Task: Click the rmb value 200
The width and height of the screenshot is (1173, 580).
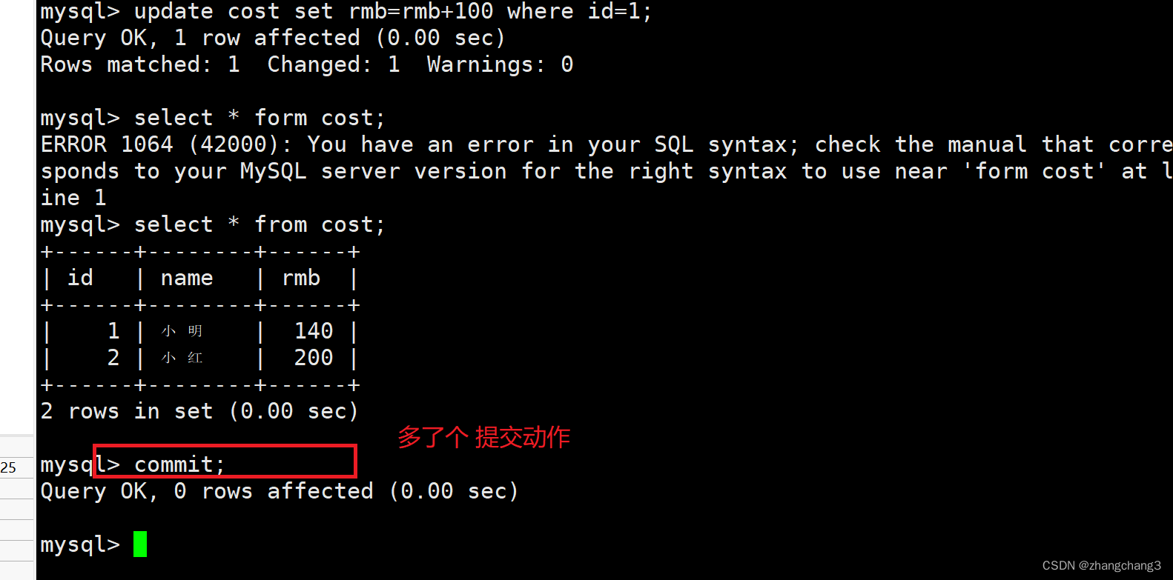Action: [x=314, y=357]
